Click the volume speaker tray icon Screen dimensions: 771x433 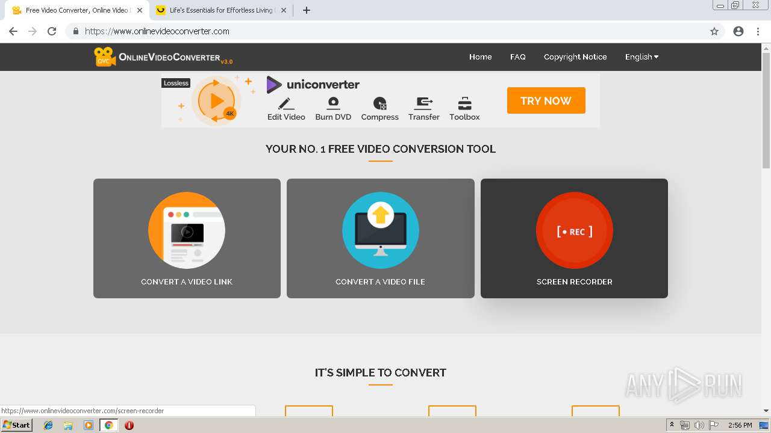[x=699, y=425]
